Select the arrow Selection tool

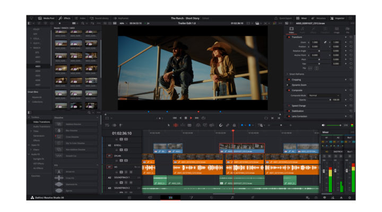tap(169, 125)
